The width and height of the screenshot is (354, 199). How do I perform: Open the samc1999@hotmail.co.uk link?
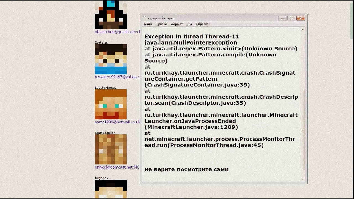point(117,122)
